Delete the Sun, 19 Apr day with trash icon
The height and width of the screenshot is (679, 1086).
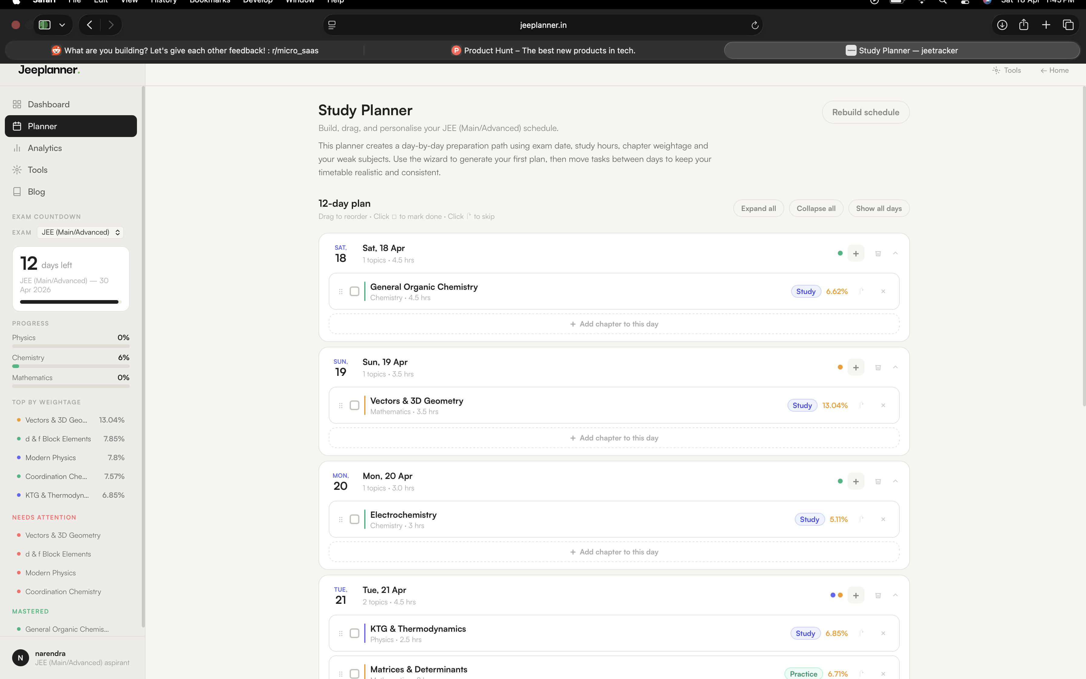[x=878, y=367]
